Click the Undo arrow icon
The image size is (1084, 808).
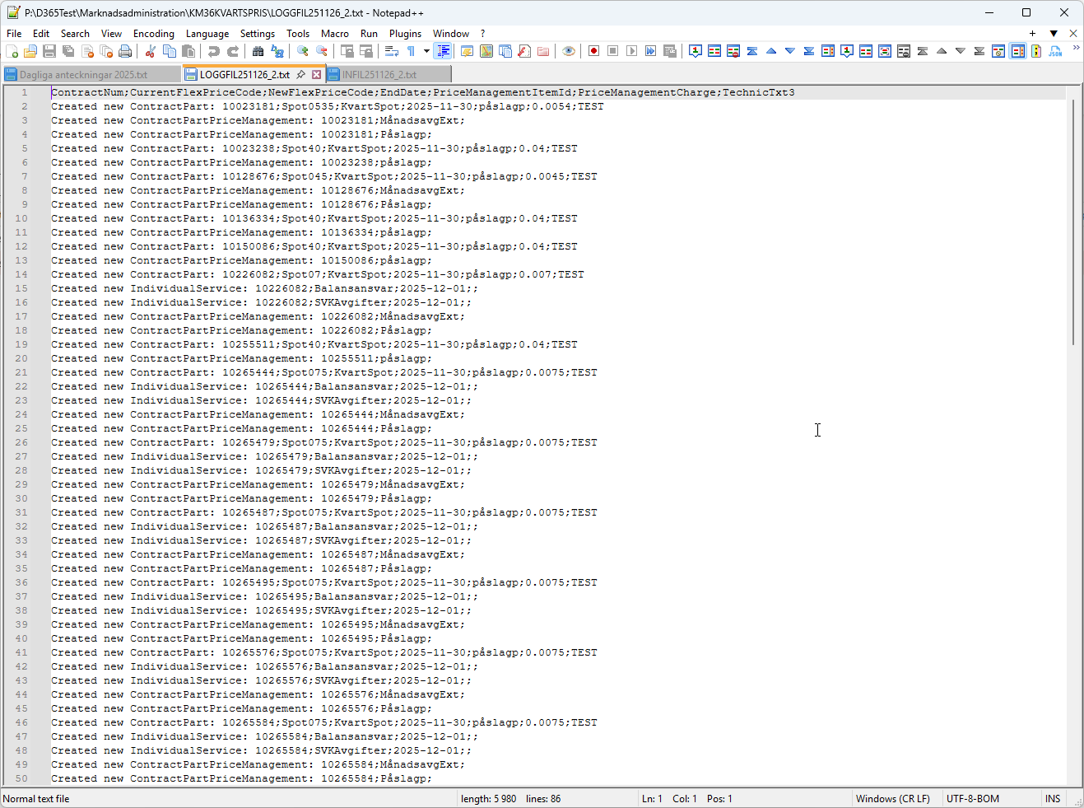point(214,51)
